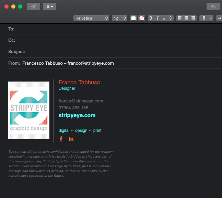
Task: Minimize the window with yellow button
Action: (x=13, y=7)
